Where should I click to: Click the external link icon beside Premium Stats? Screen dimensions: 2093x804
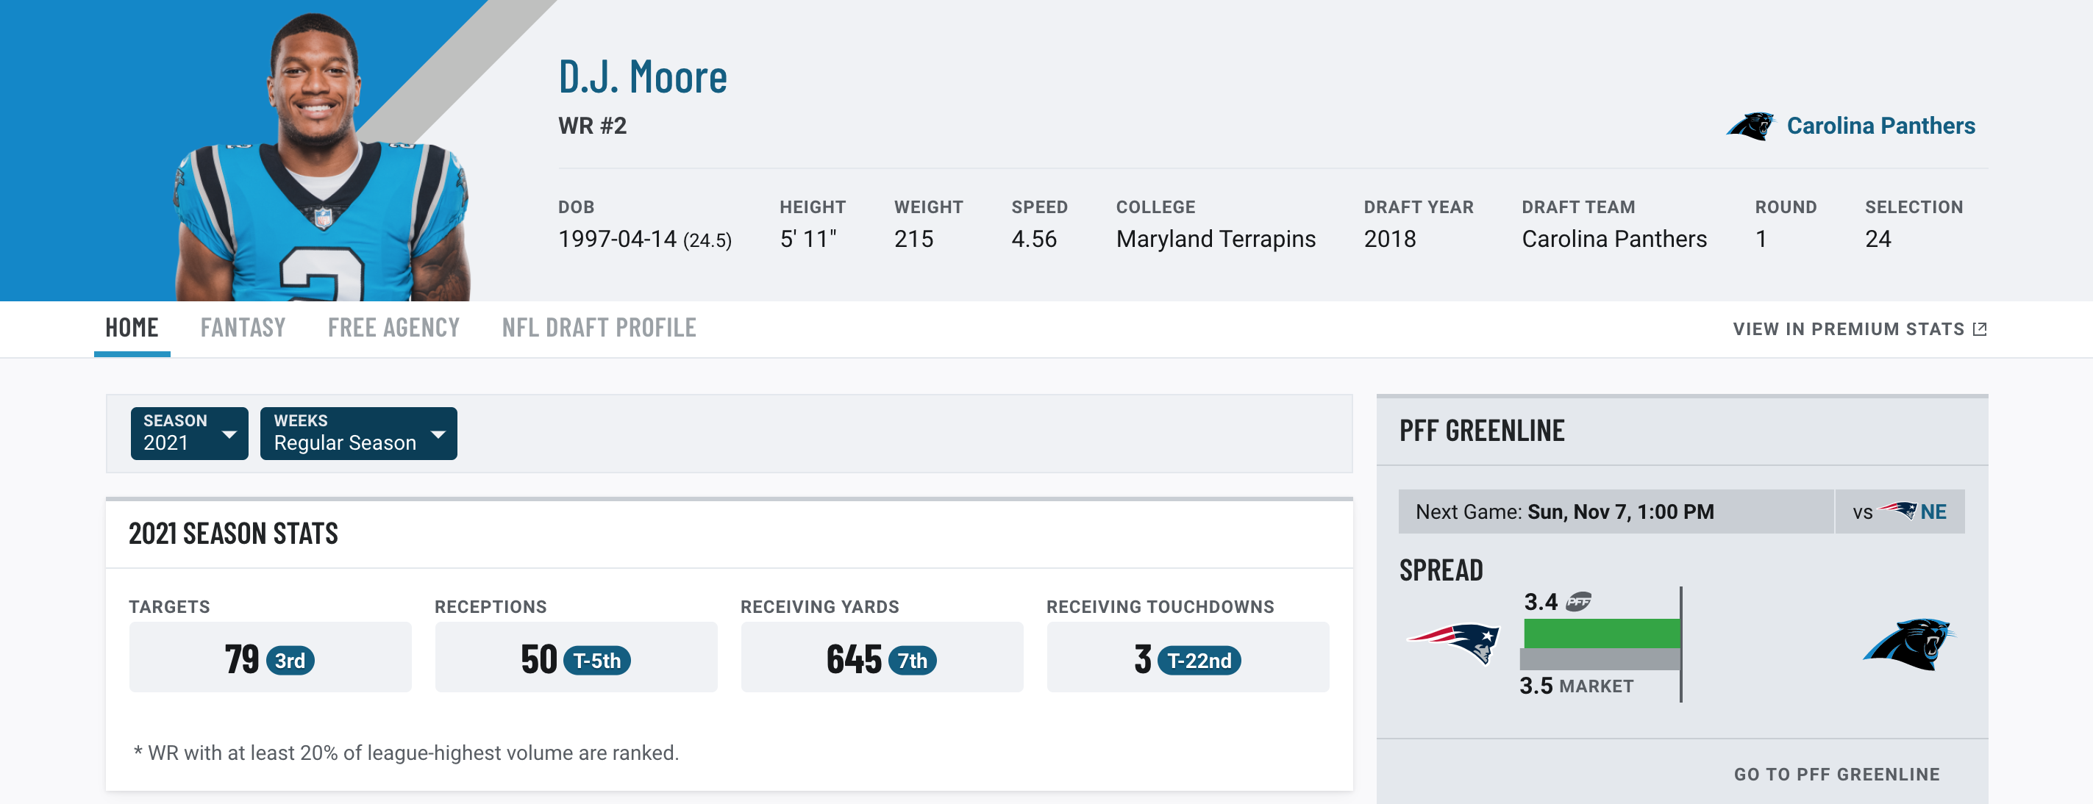(1980, 329)
